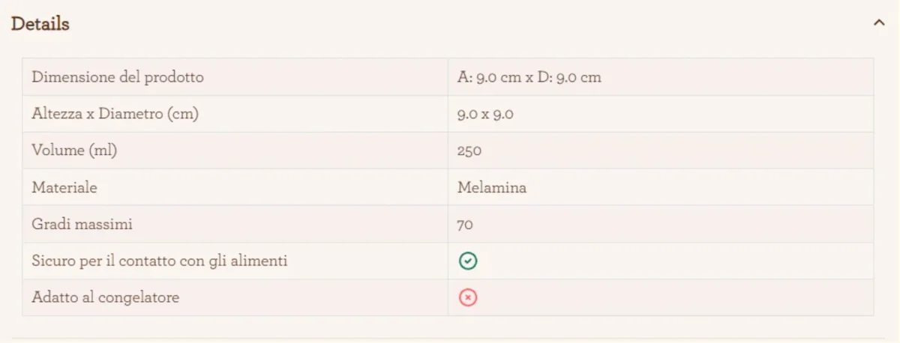Select the 'Materiale' row label

(x=64, y=187)
